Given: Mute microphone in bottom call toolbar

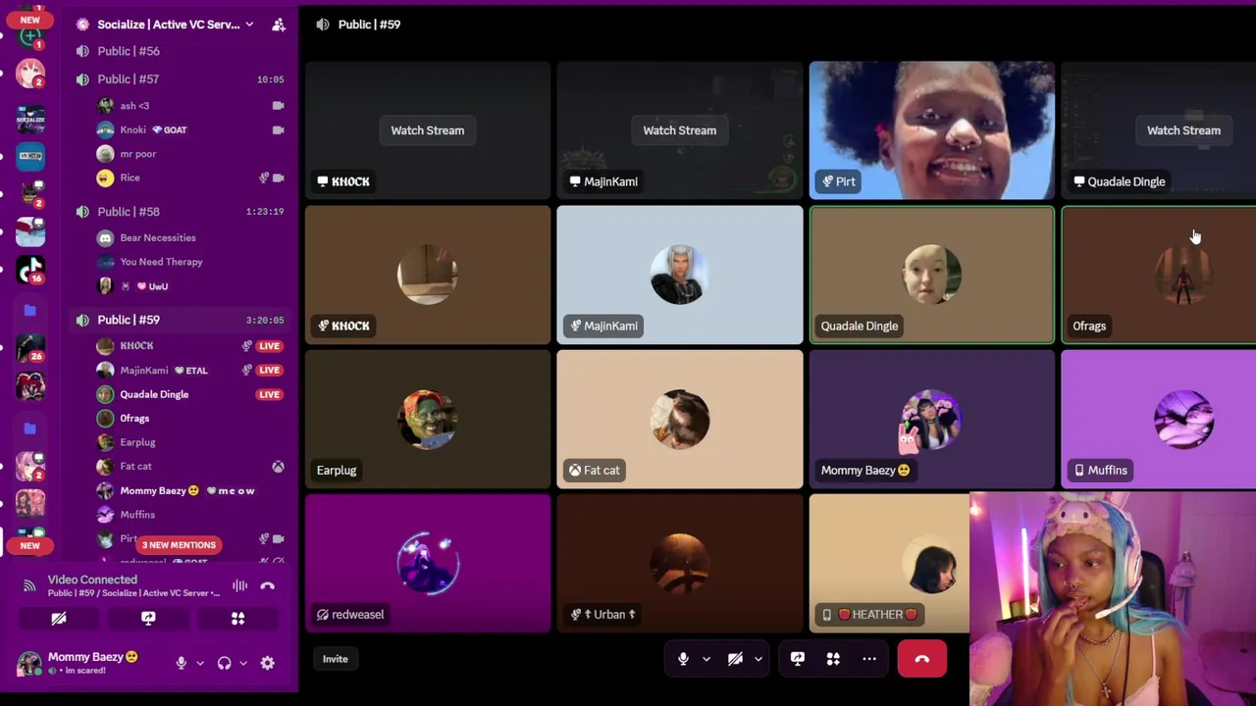Looking at the screenshot, I should tap(683, 659).
